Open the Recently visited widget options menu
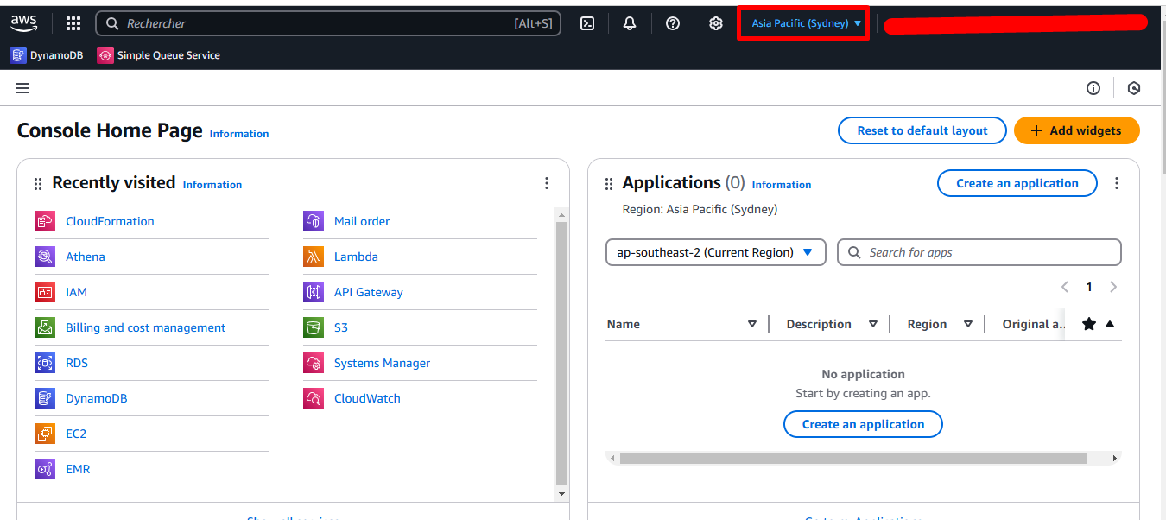 [x=547, y=183]
